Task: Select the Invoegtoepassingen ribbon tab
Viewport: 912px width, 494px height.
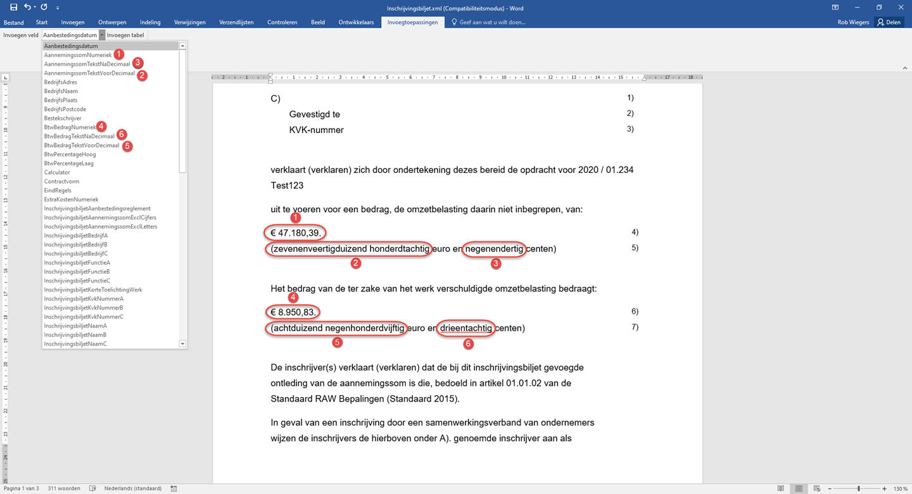Action: [x=412, y=22]
